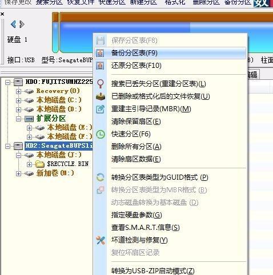Go to next disk with right arrow
The width and height of the screenshot is (273, 275).
pos(22,24)
